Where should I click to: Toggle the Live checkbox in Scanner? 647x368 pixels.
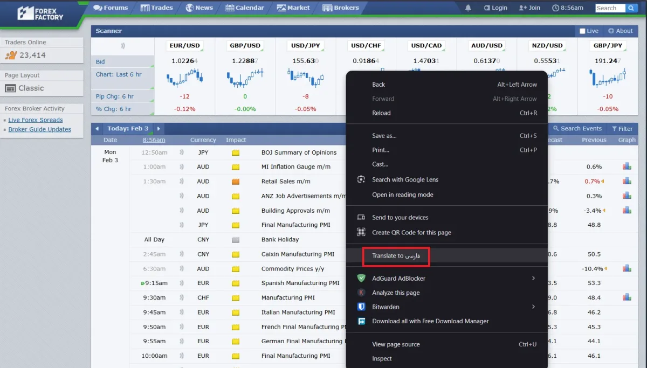(x=582, y=31)
